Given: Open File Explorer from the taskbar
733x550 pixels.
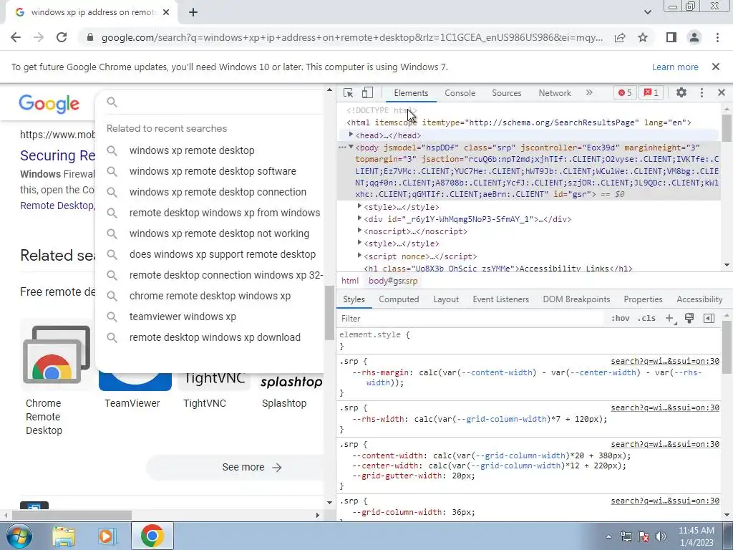Looking at the screenshot, I should point(64,536).
